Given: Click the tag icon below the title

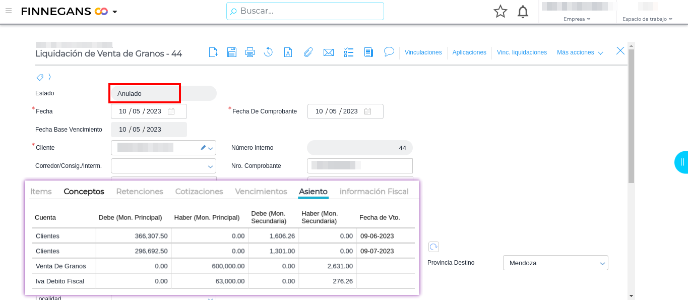Looking at the screenshot, I should pos(40,77).
